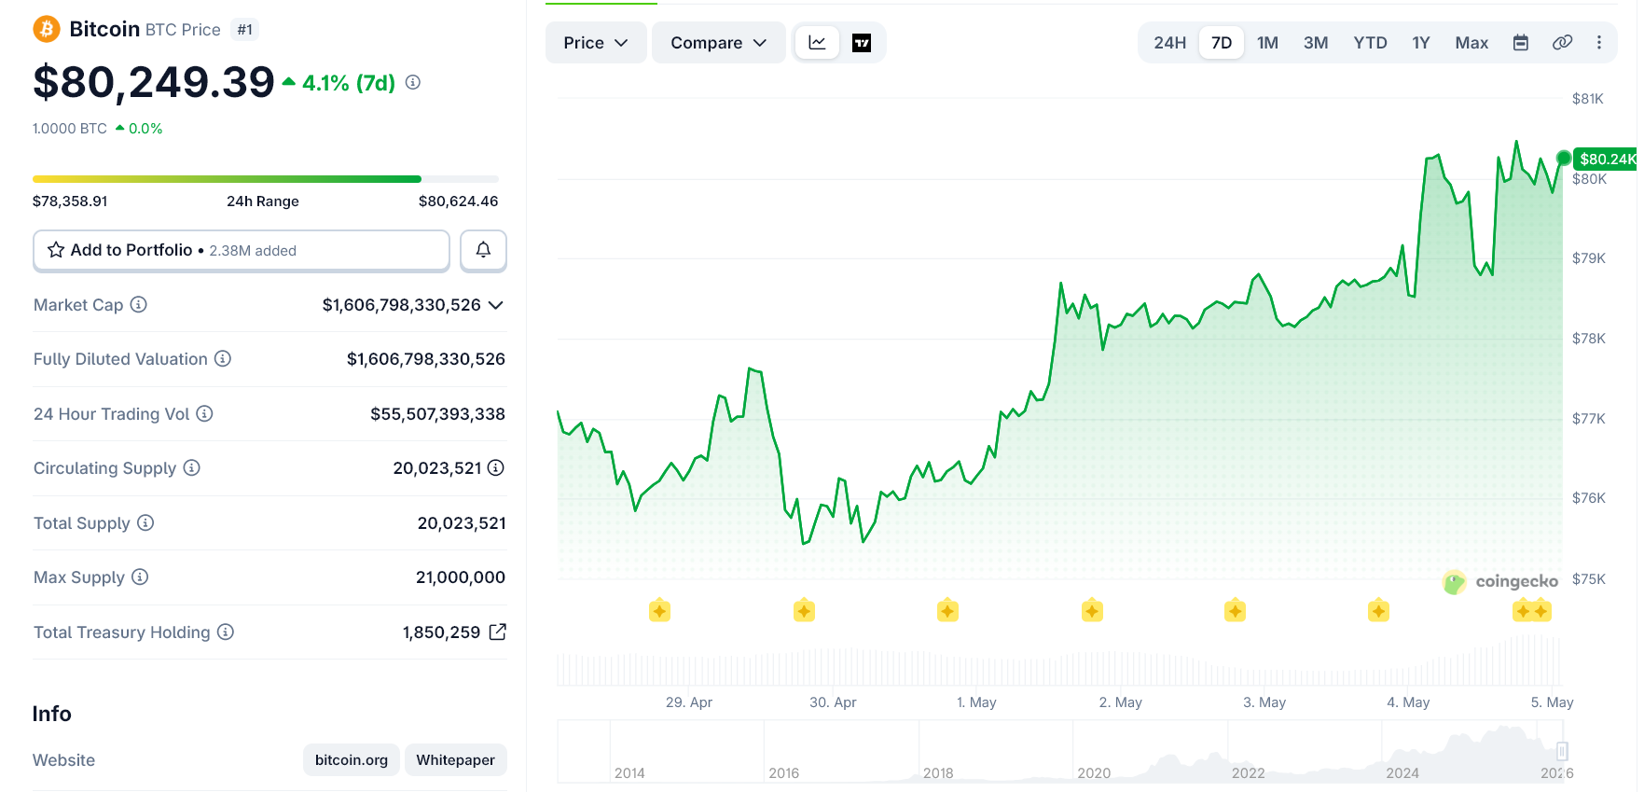Viewport: 1644px width, 792px height.
Task: Click the price alert bell icon
Action: tap(483, 250)
